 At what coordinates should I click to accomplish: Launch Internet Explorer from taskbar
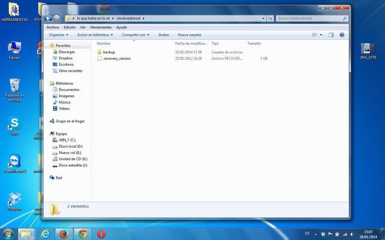45,234
